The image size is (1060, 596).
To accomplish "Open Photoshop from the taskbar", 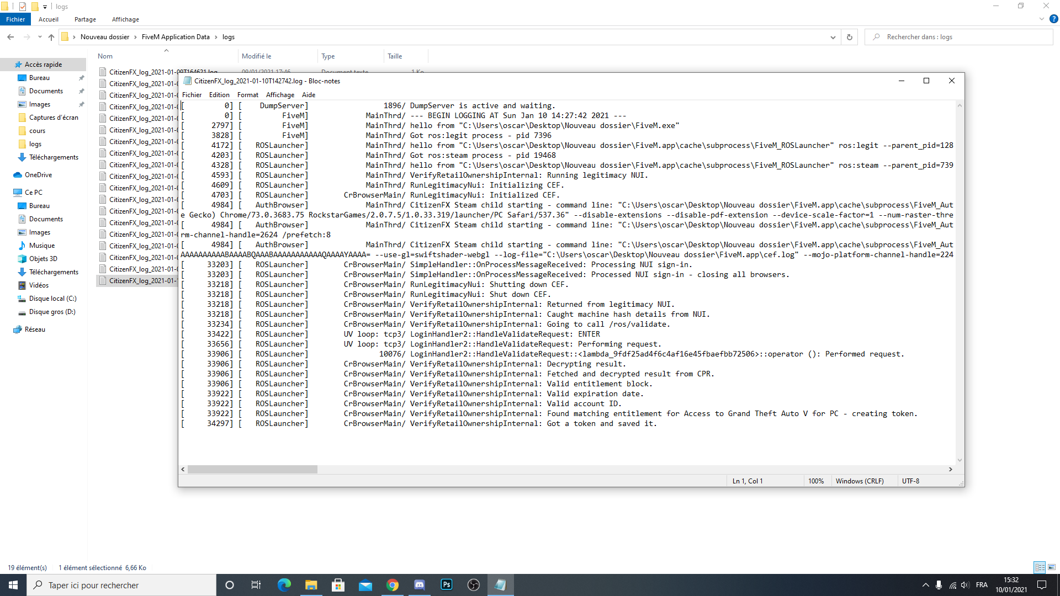I will [447, 585].
